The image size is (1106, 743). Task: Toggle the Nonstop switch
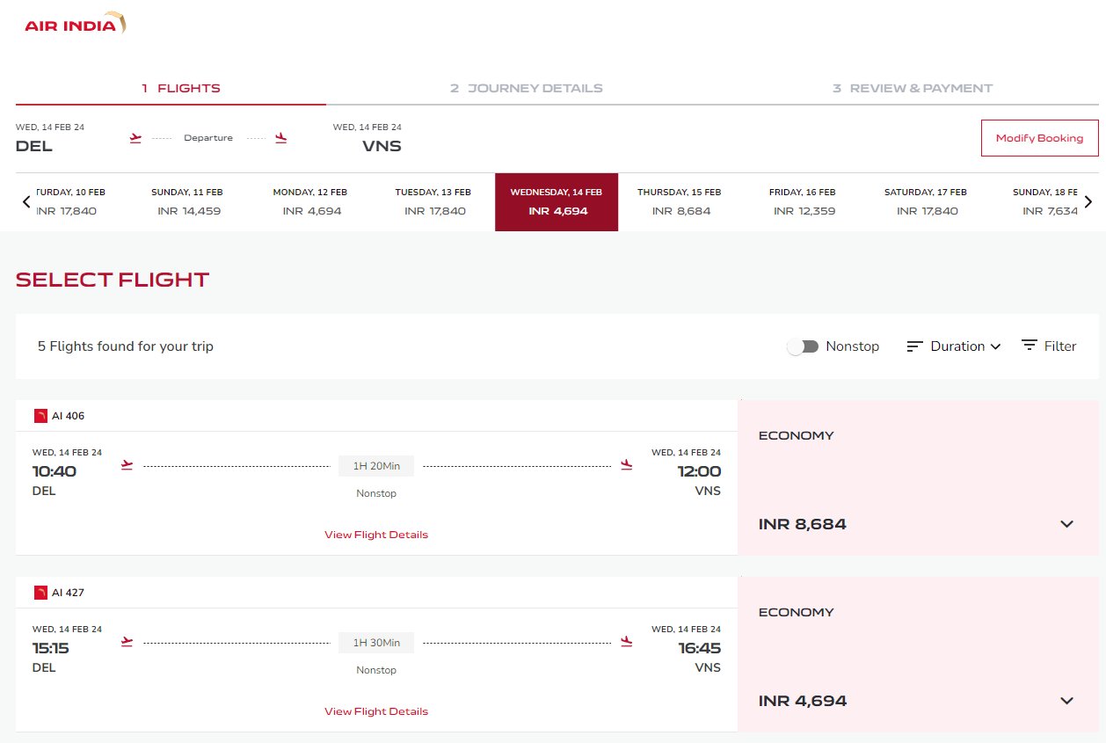pyautogui.click(x=803, y=346)
